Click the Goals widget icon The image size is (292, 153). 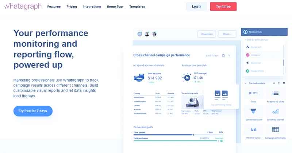click(253, 93)
